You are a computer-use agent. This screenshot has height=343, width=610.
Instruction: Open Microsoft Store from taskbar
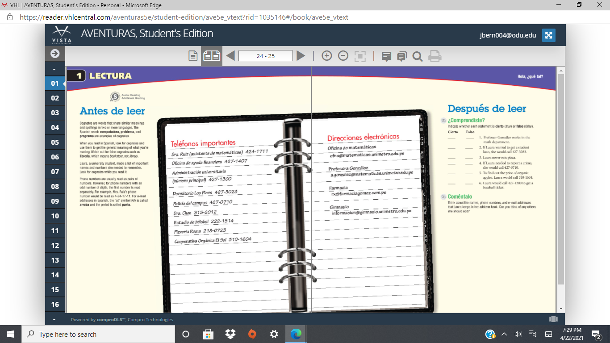coord(208,334)
